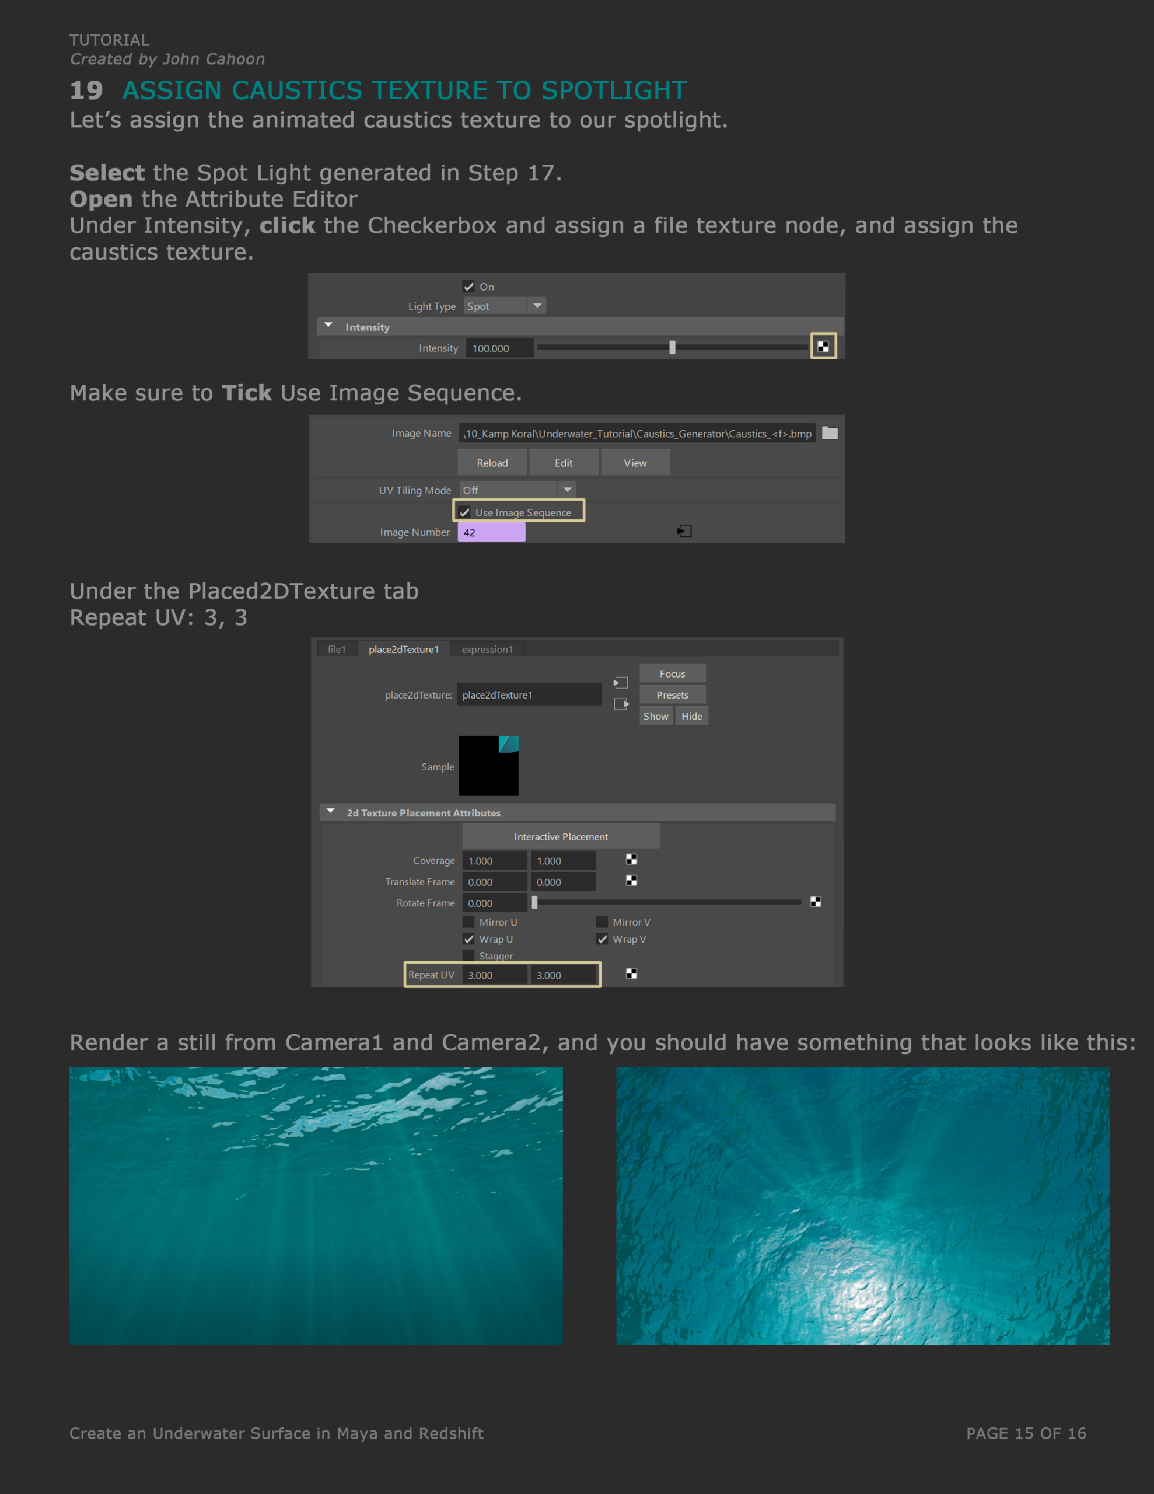Click Coverage checker map icon
This screenshot has width=1154, height=1494.
(x=631, y=859)
